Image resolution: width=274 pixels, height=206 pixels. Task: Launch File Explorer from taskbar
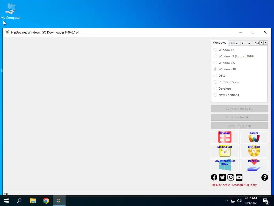click(33, 201)
